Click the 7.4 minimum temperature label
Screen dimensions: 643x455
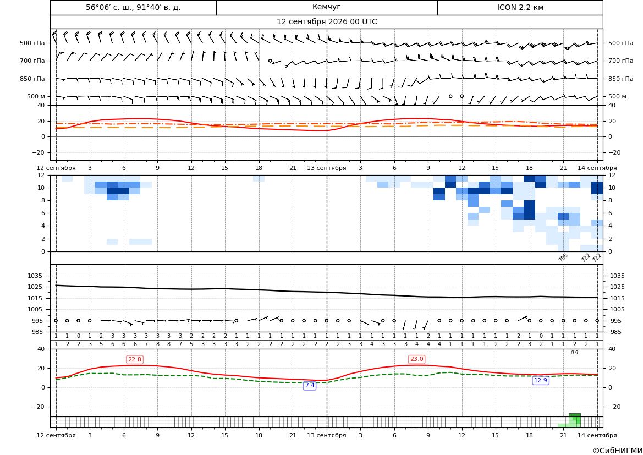[x=310, y=385]
